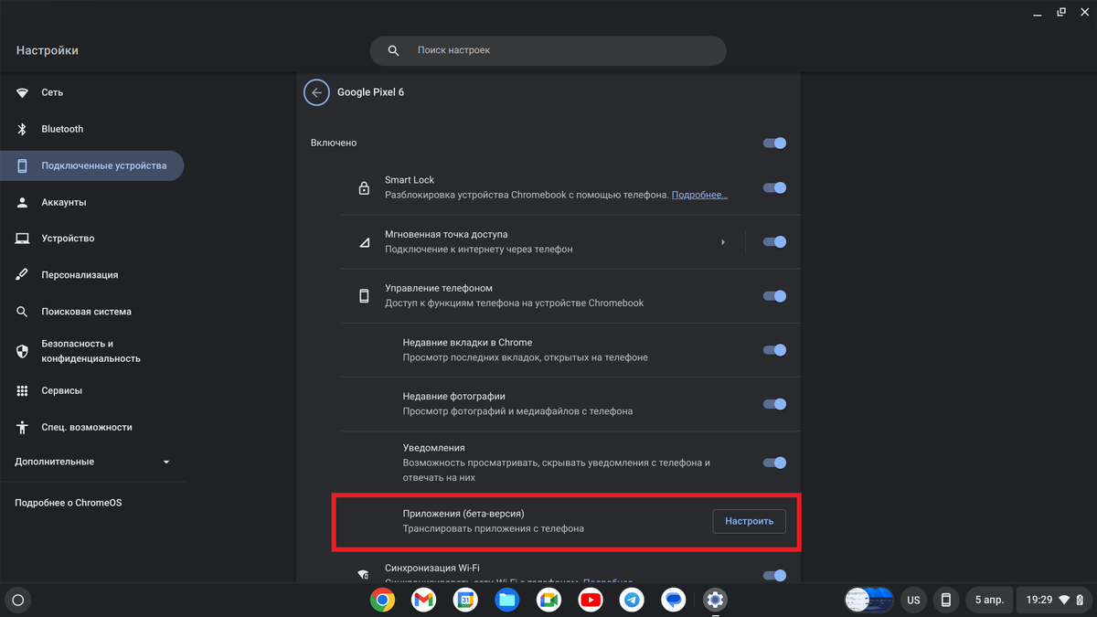1097x617 pixels.
Task: Open Персонализация settings section
Action: [x=91, y=275]
